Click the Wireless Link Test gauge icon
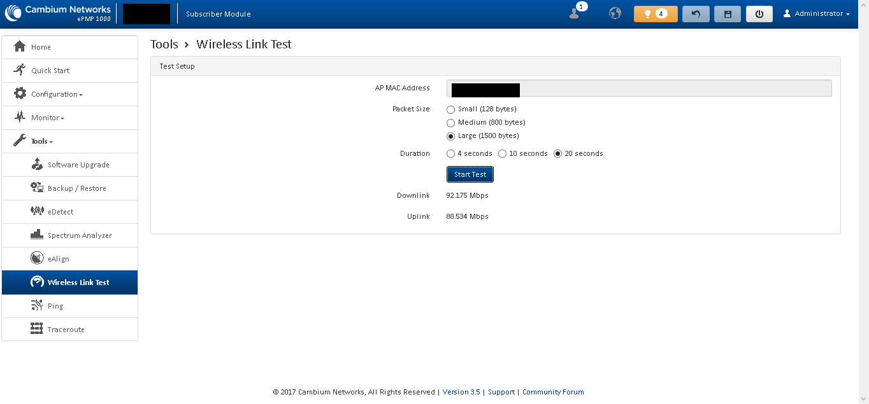The height and width of the screenshot is (404, 869). pyautogui.click(x=37, y=282)
